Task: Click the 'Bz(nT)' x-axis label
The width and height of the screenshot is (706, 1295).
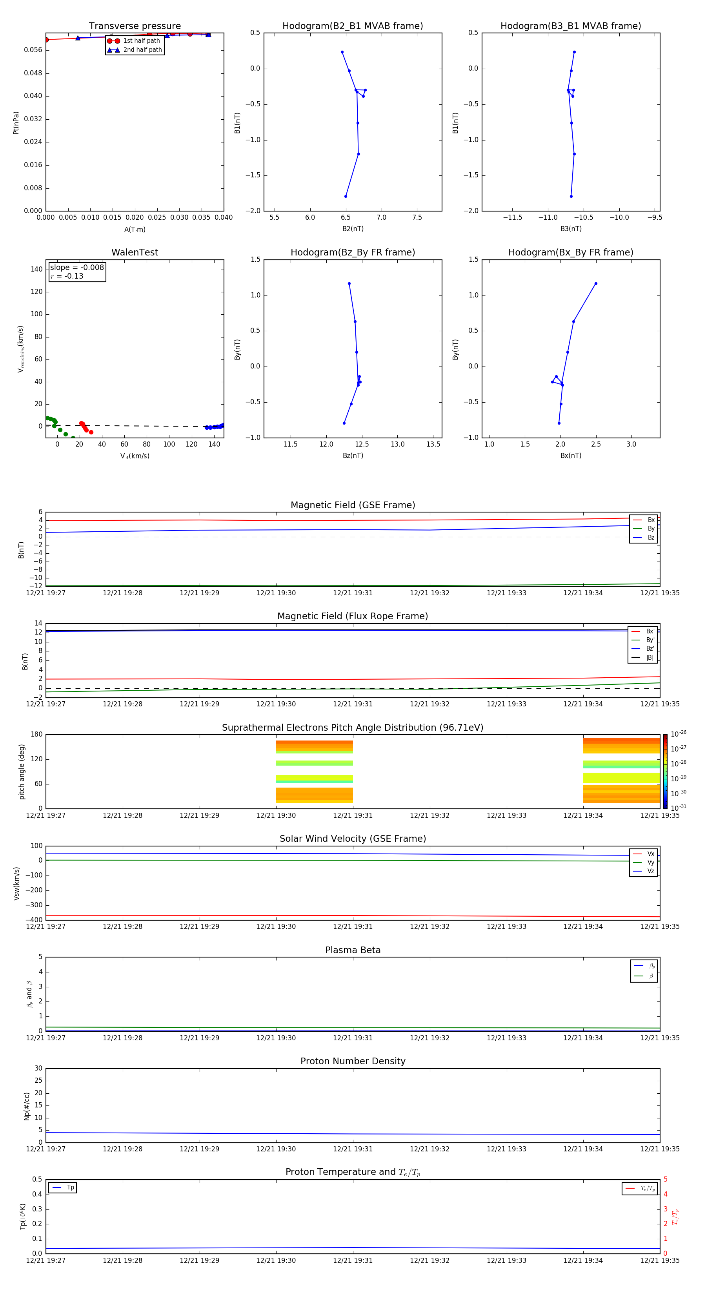Action: (x=353, y=456)
